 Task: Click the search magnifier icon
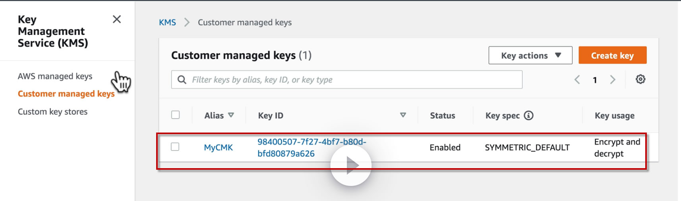tap(182, 80)
